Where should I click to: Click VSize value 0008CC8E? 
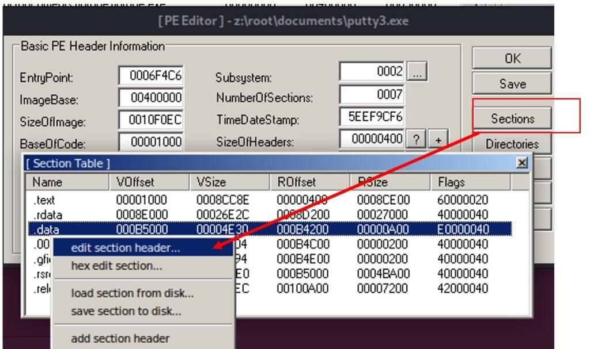pyautogui.click(x=223, y=200)
